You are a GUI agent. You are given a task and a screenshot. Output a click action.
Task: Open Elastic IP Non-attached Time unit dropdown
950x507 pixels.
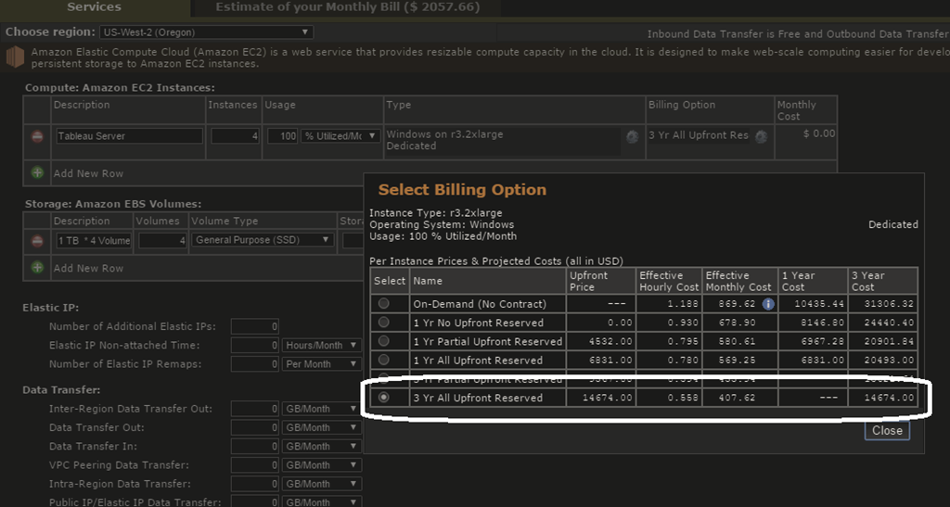click(x=322, y=346)
